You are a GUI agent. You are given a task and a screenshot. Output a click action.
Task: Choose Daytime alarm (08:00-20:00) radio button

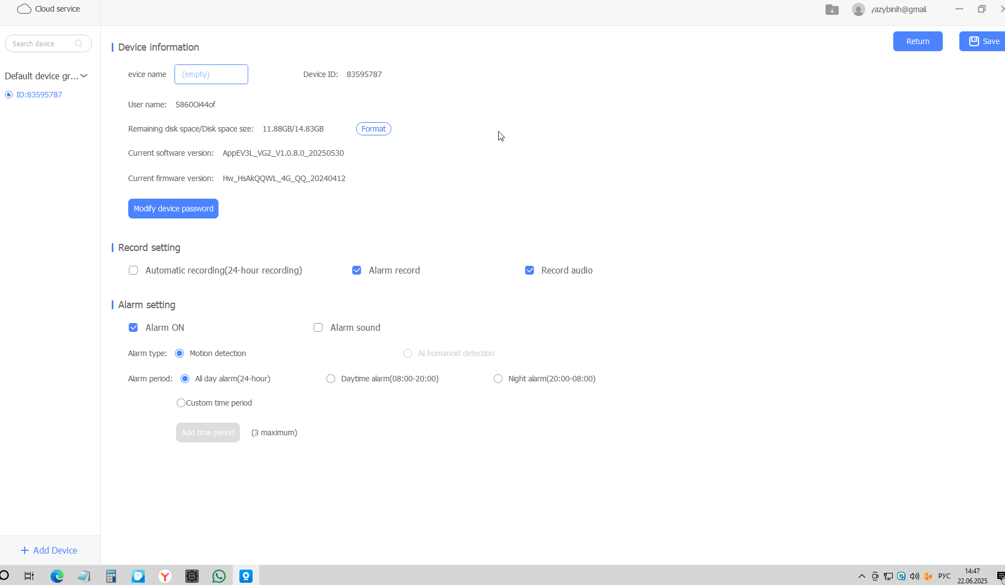(x=331, y=379)
